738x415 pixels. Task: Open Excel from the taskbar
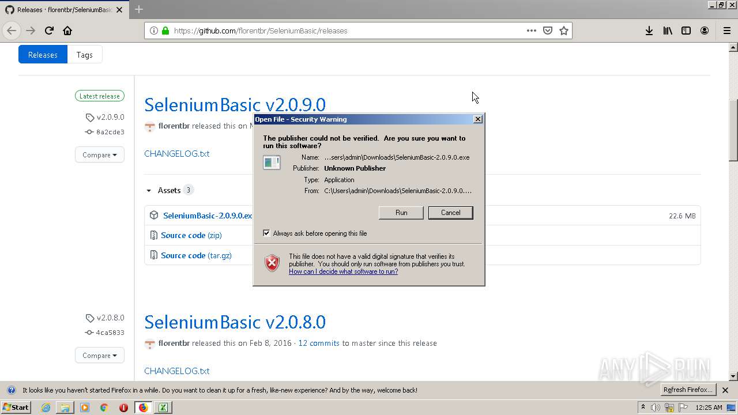163,408
